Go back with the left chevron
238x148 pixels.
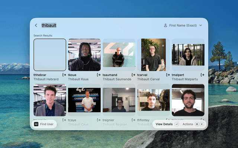[36, 26]
